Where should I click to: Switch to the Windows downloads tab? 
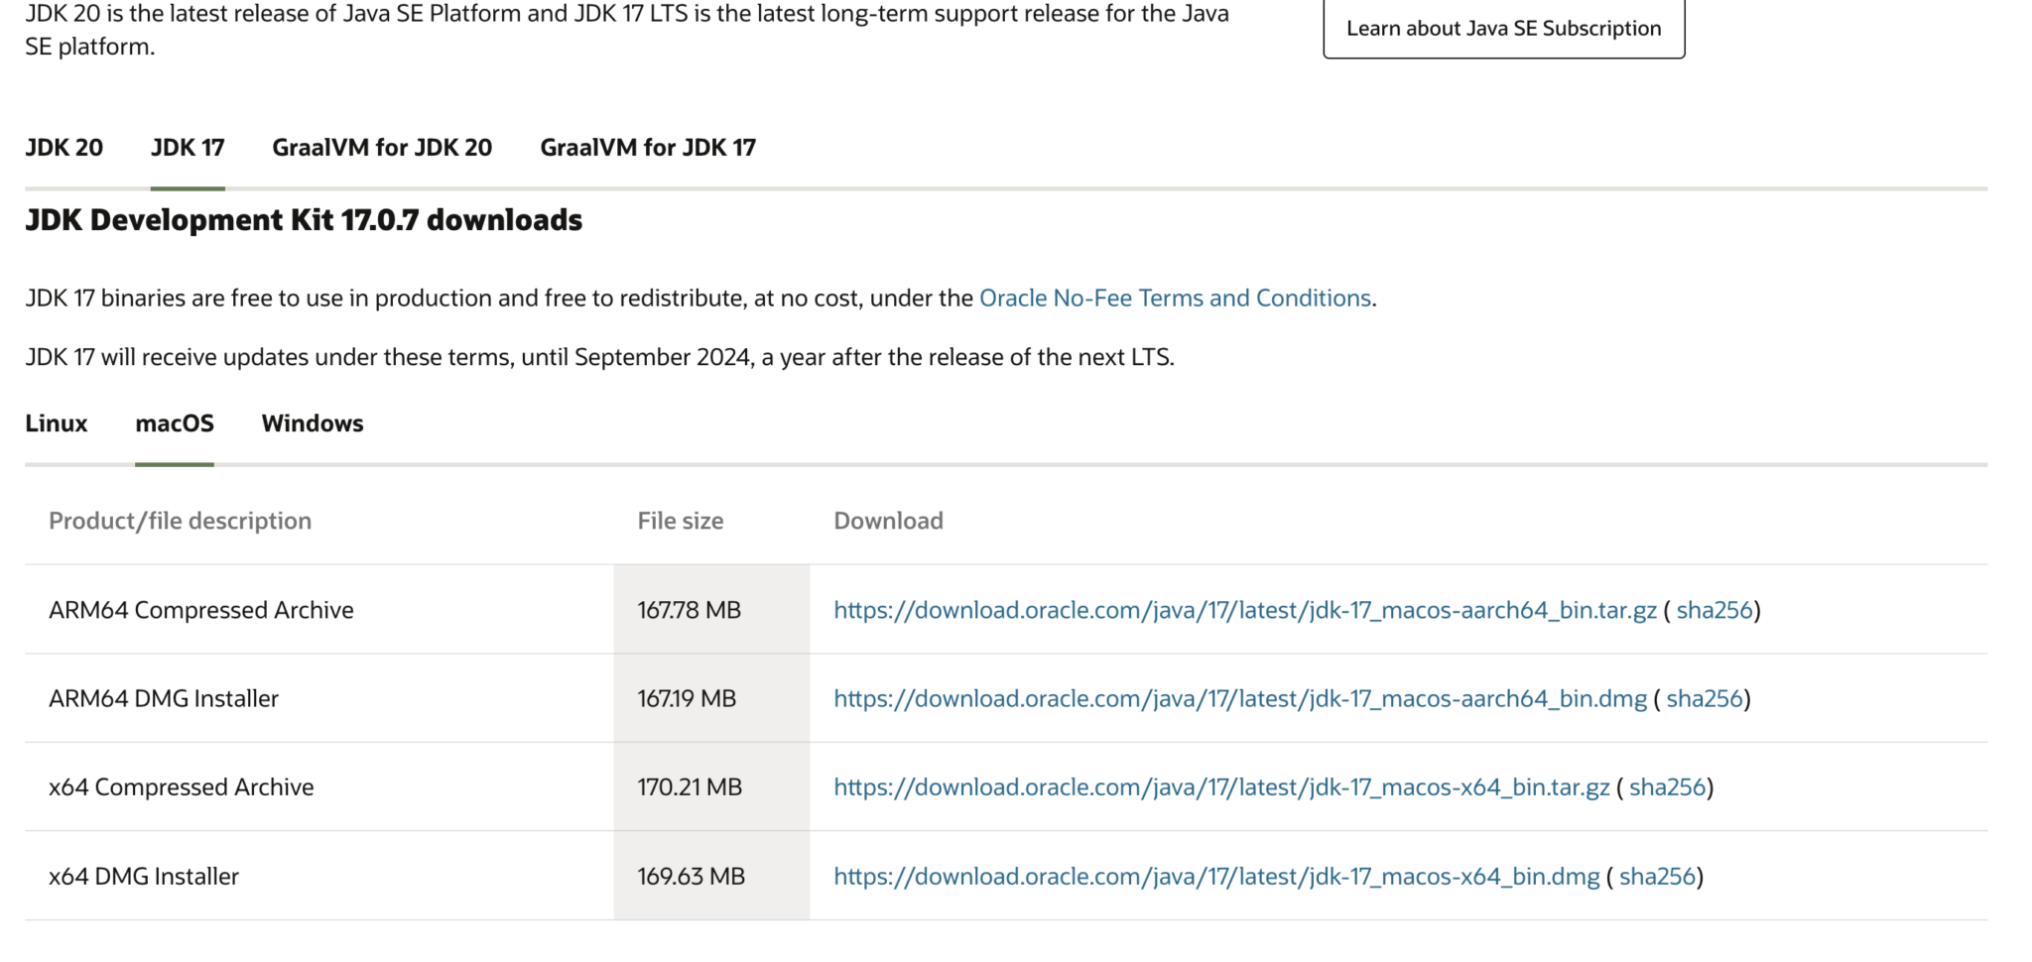click(312, 423)
